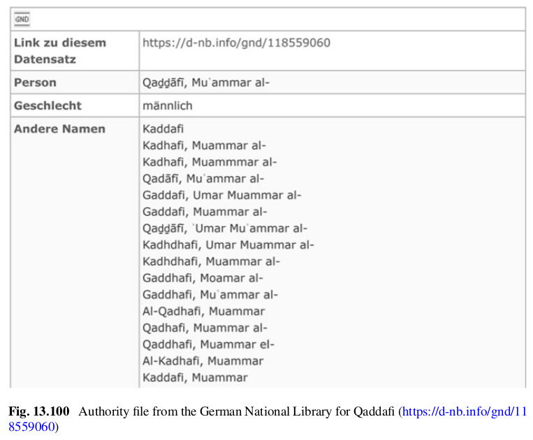Select the alternate name 'Kaddafi'
The height and width of the screenshot is (440, 533).
click(163, 129)
